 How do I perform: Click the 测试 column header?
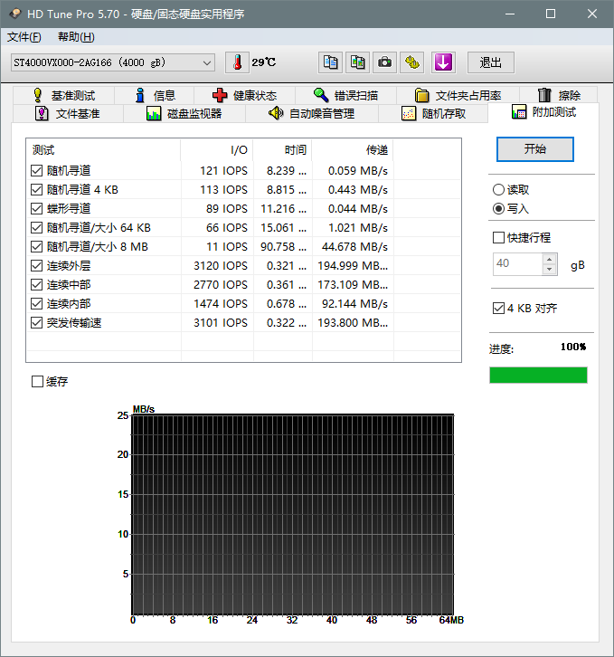(104, 150)
